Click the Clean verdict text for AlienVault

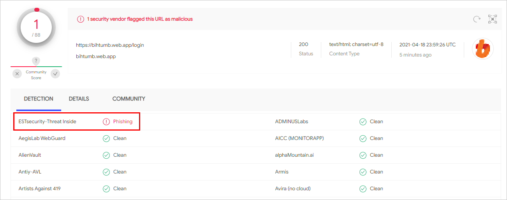120,155
